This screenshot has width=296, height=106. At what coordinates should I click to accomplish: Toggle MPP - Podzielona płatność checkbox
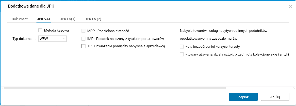[x=83, y=31]
